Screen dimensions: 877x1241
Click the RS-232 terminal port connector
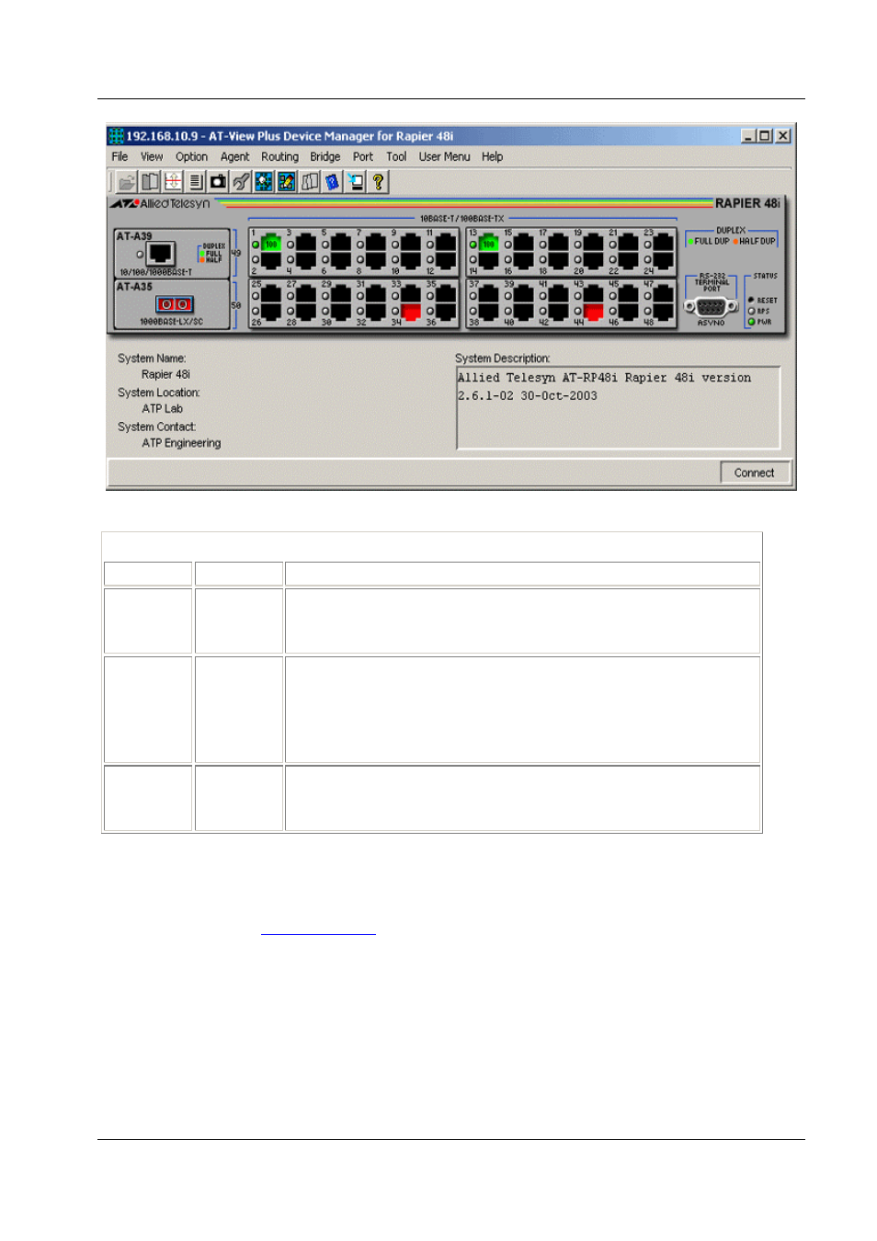click(712, 307)
